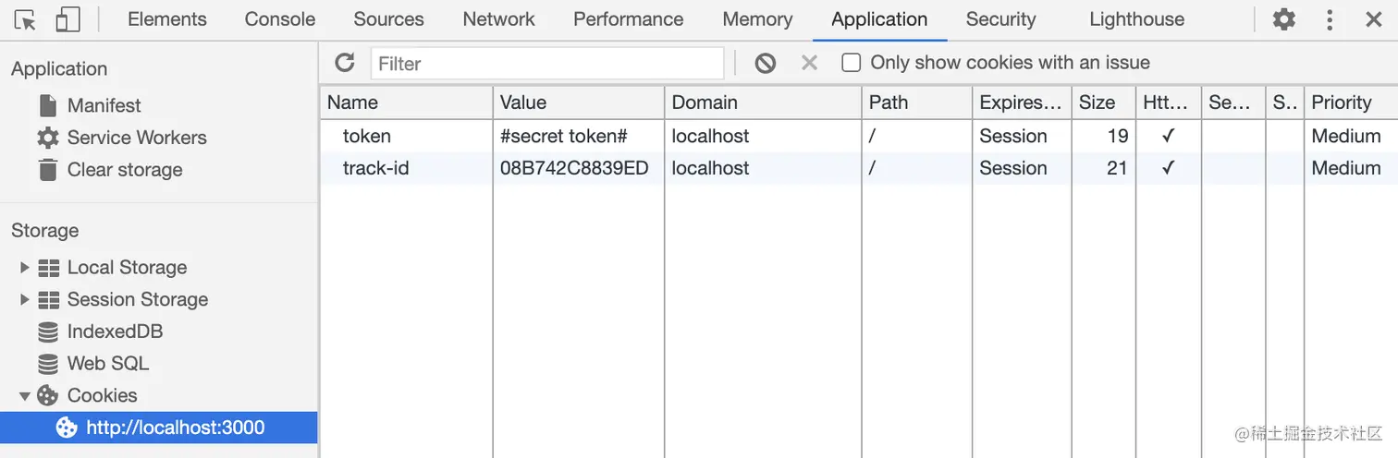This screenshot has width=1398, height=458.
Task: Select the Clear storage item
Action: [x=124, y=170]
